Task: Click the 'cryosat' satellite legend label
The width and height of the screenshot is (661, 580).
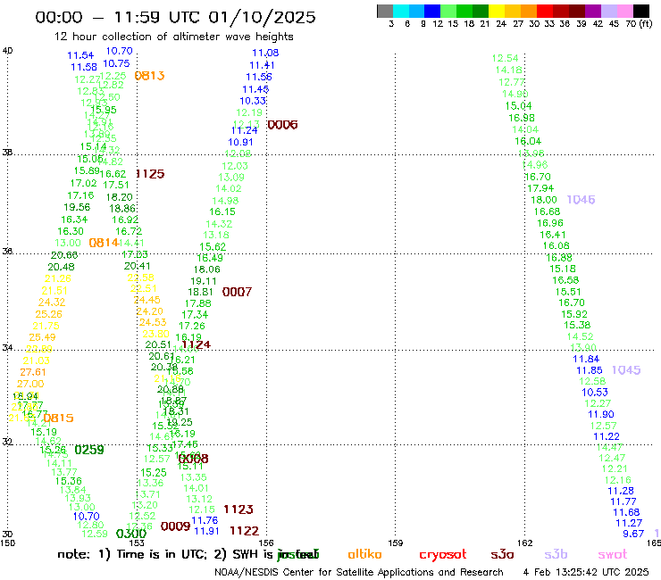Action: 443,555
